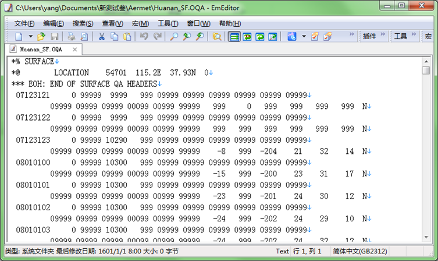
Task: Click the 简体中文(GB2312) encoding in status bar
Action: (x=355, y=251)
